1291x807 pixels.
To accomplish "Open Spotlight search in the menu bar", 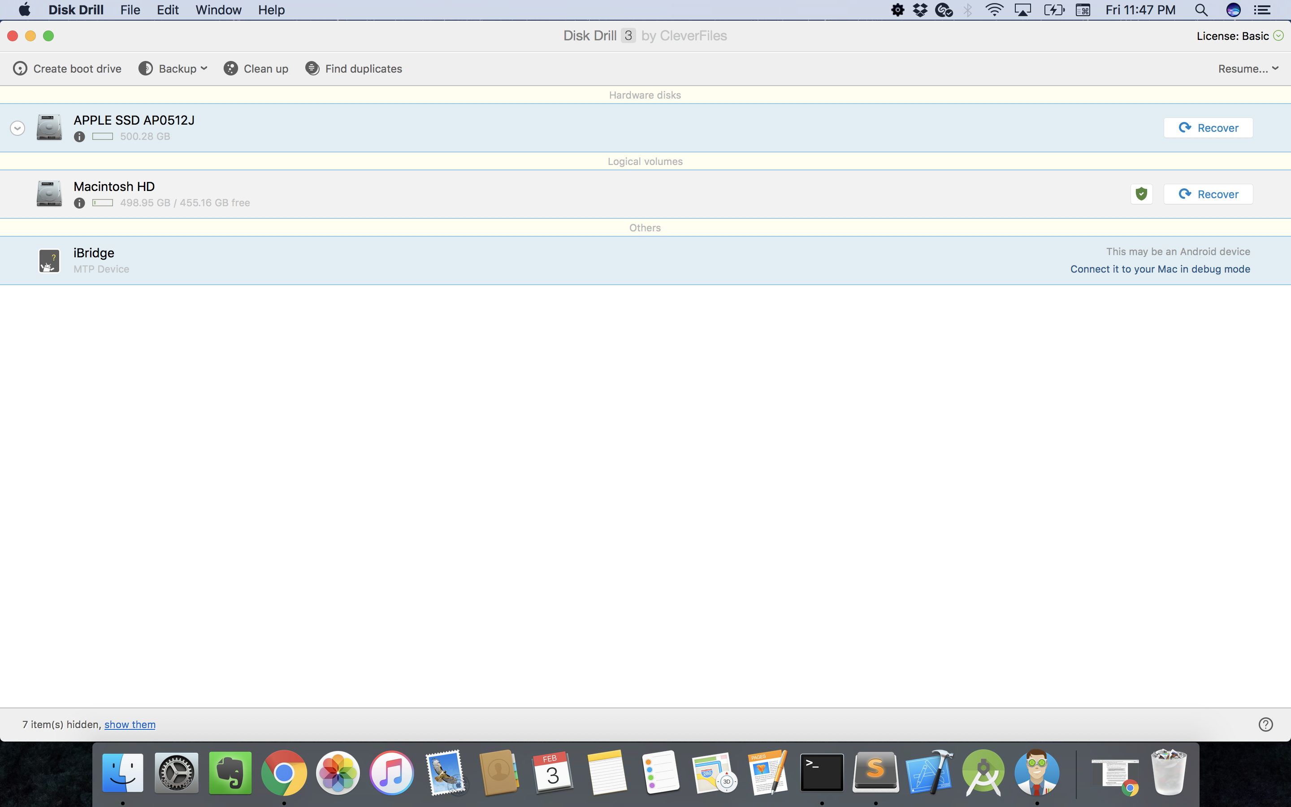I will [1201, 9].
